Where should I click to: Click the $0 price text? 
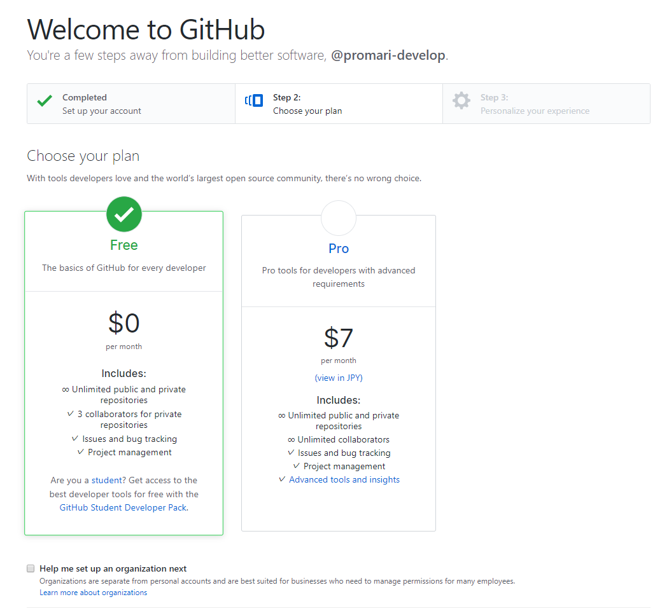(x=124, y=323)
